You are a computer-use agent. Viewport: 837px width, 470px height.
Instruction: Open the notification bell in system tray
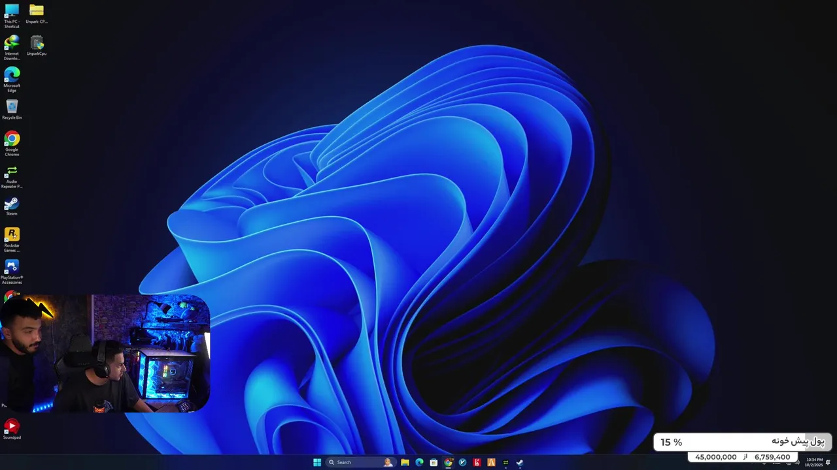point(828,462)
